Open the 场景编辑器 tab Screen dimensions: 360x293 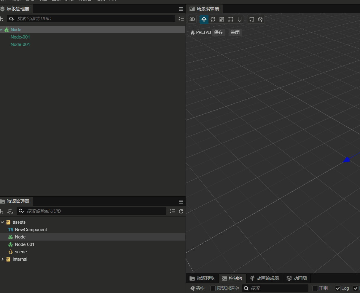205,9
